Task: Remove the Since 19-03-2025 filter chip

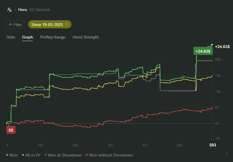Action: 66,24
